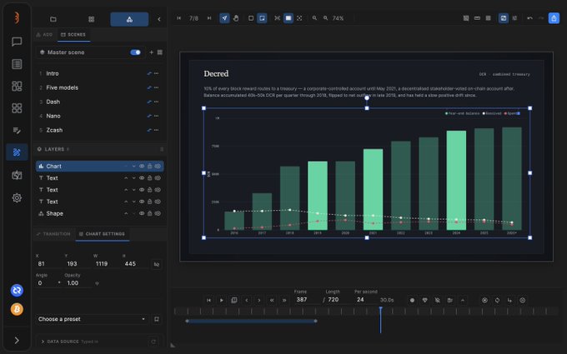
Task: Add a new scene with the plus icon
Action: click(x=151, y=52)
